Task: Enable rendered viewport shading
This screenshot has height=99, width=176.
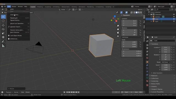Action: (x=141, y=12)
